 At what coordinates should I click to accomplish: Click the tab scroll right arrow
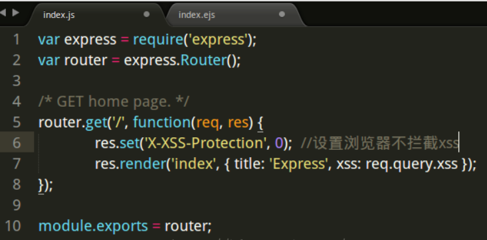pyautogui.click(x=15, y=13)
